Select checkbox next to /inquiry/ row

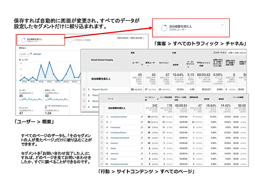[x=102, y=143]
